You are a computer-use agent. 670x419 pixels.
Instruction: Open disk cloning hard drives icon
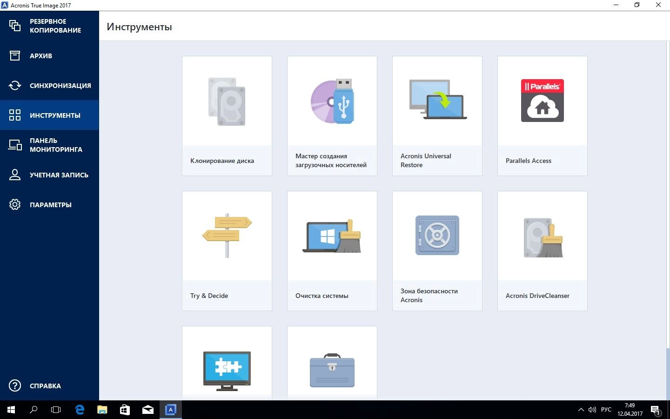click(x=227, y=101)
